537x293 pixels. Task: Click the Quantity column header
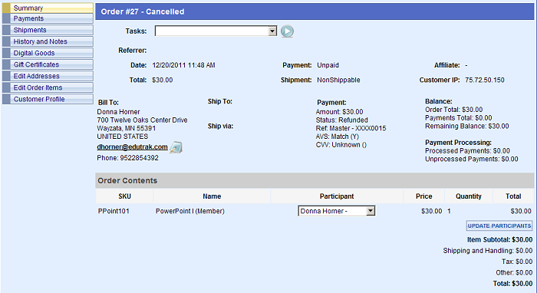tap(469, 196)
